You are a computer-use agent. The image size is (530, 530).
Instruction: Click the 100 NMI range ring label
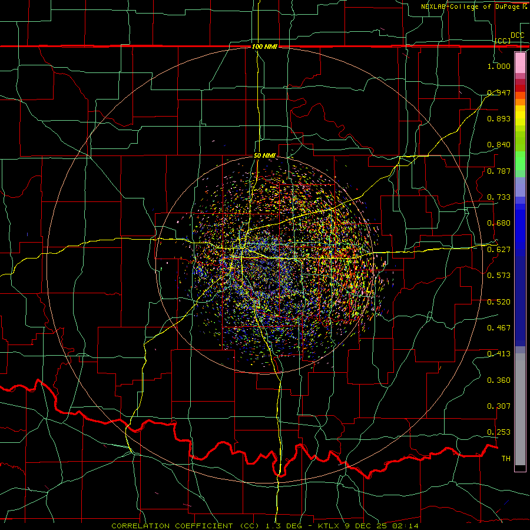pyautogui.click(x=264, y=47)
